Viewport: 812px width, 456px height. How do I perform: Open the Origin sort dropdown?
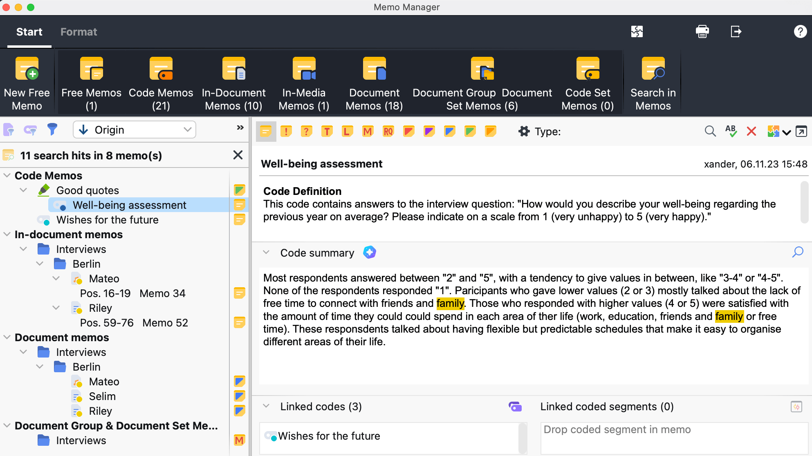click(x=135, y=130)
